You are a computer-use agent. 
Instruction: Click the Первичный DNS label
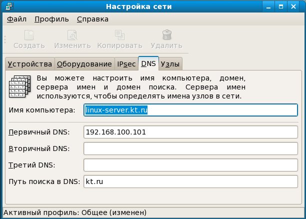(39, 132)
